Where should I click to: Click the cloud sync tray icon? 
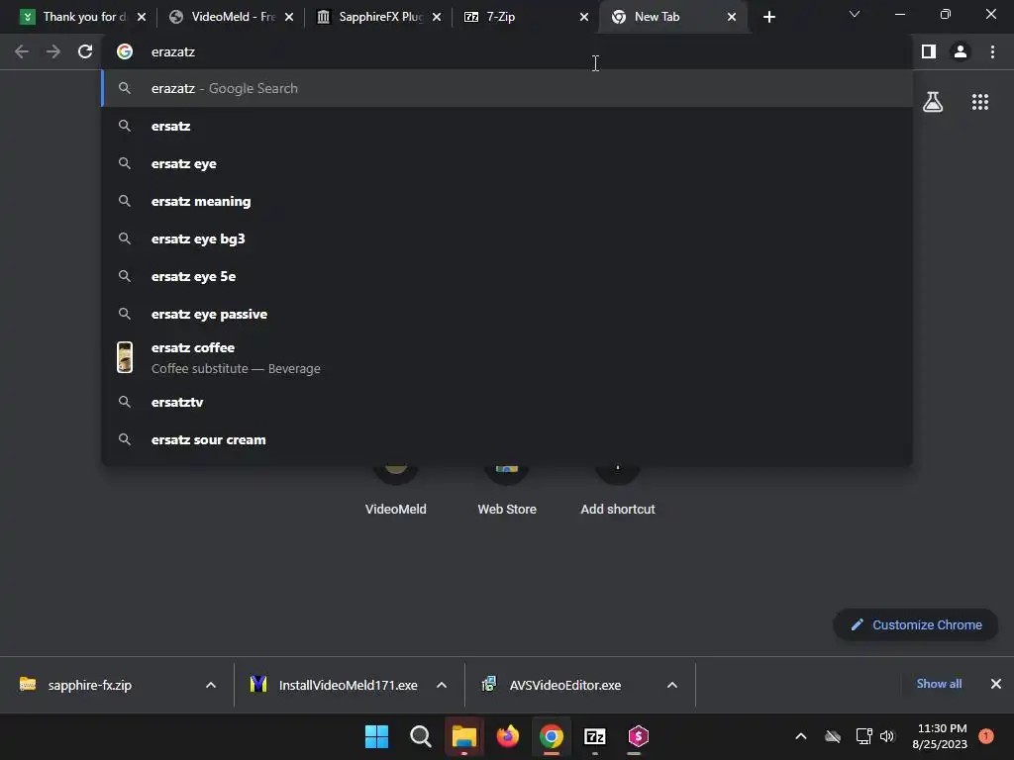tap(833, 736)
